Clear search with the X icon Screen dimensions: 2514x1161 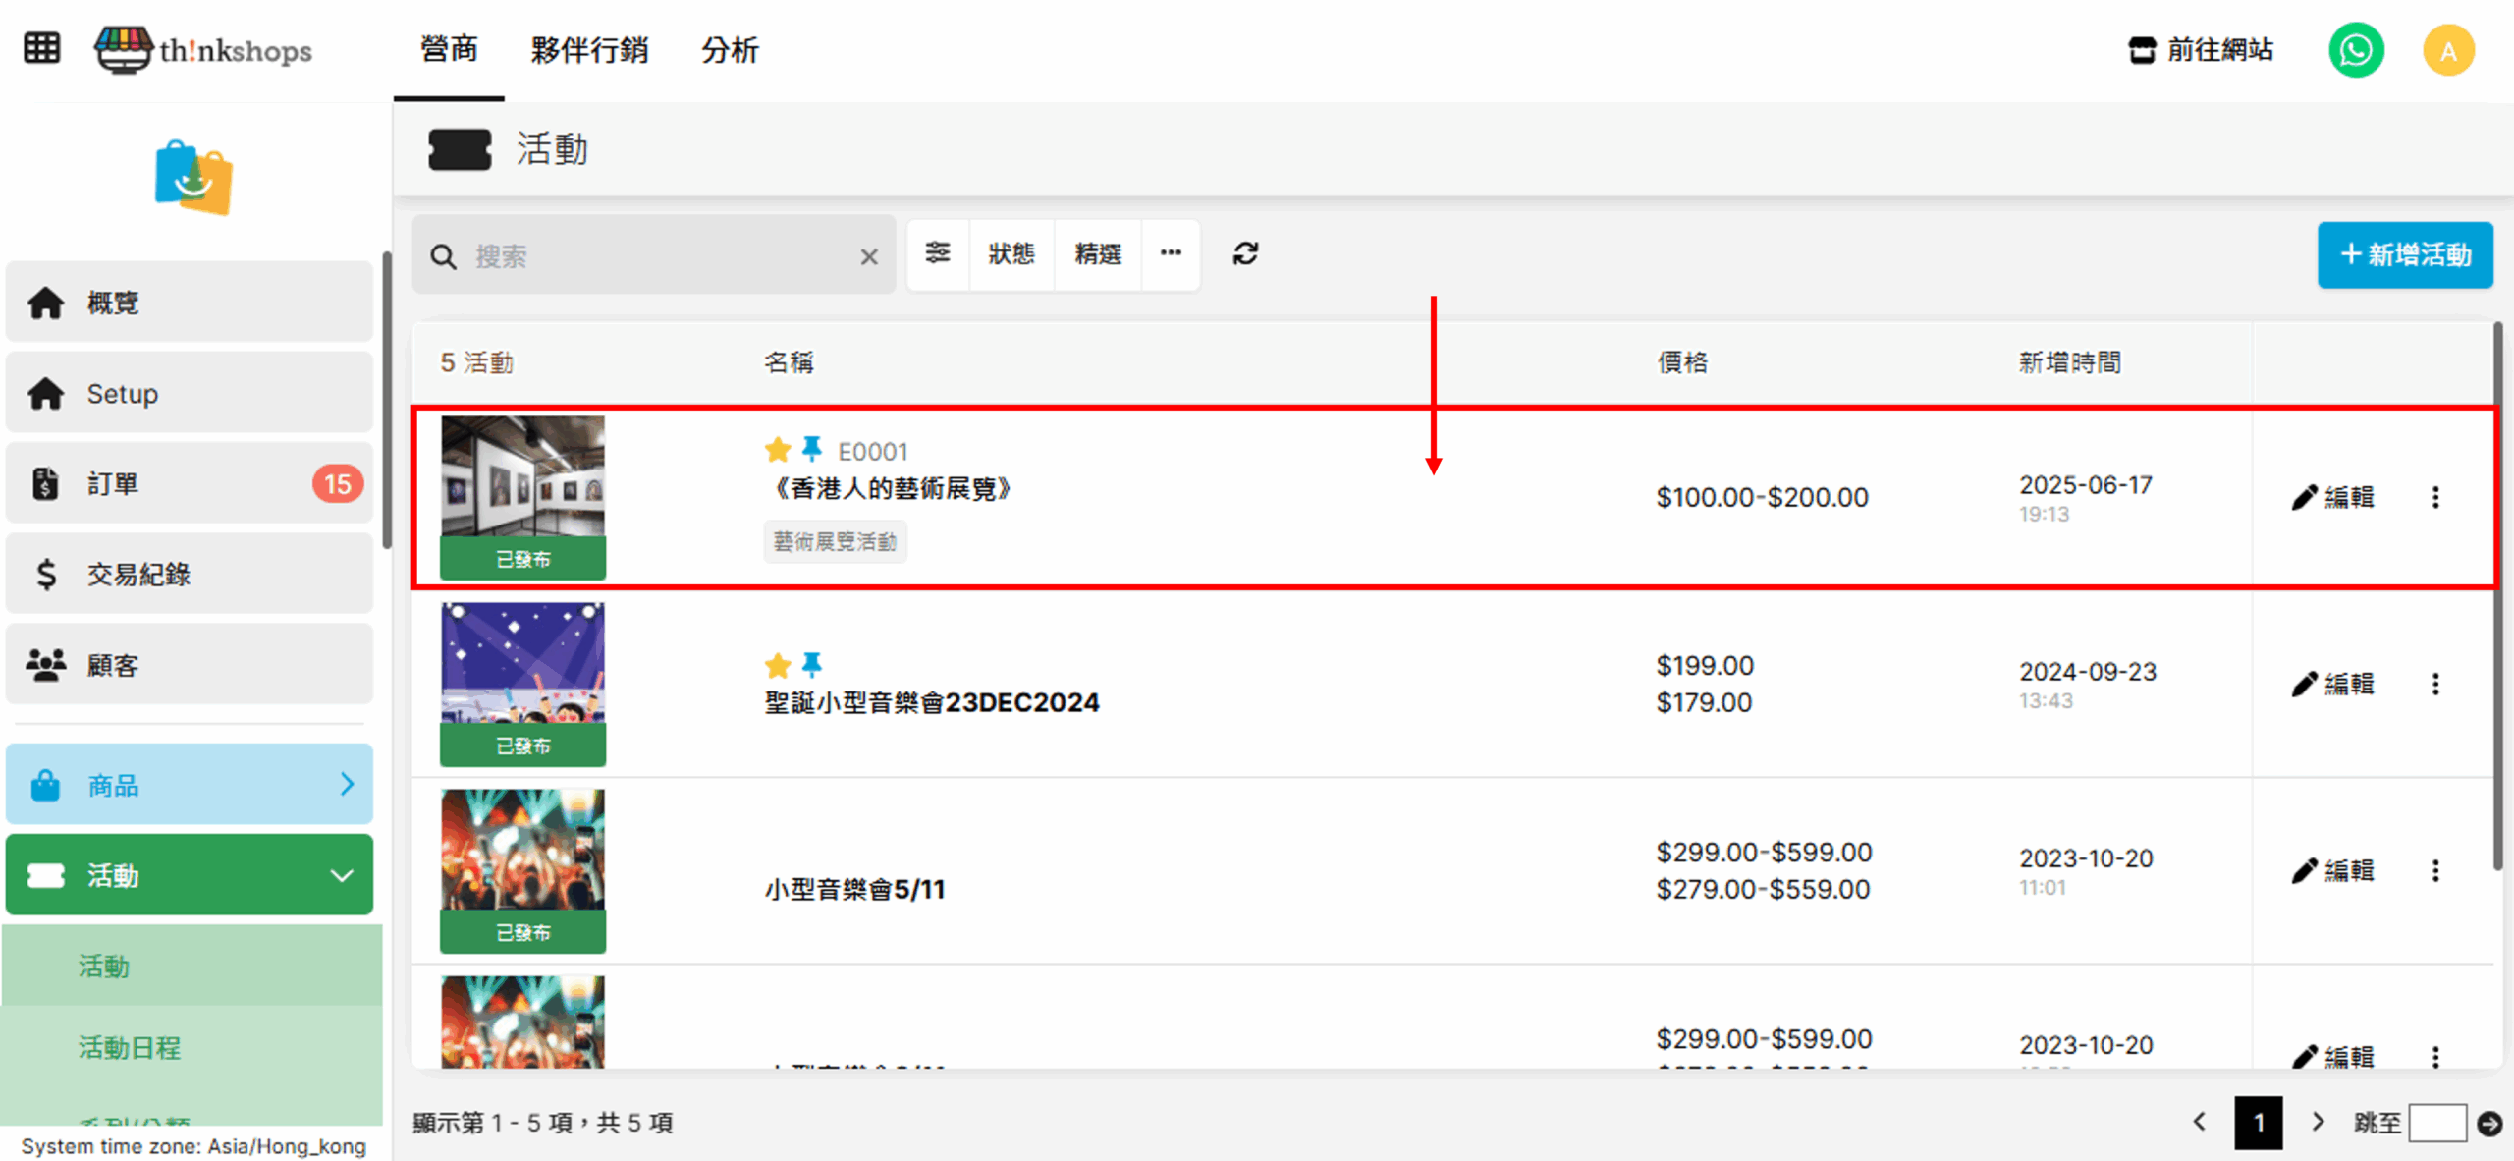(869, 257)
